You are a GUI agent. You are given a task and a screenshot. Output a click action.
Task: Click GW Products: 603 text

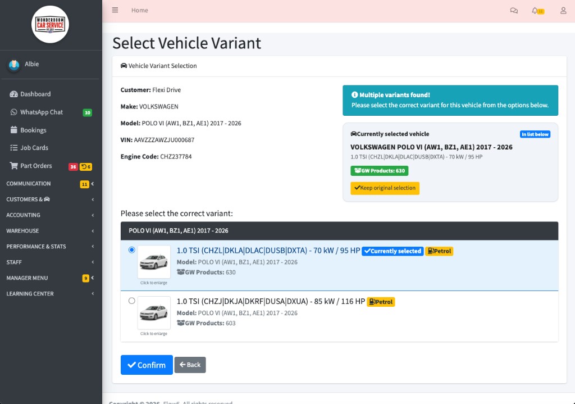point(206,323)
